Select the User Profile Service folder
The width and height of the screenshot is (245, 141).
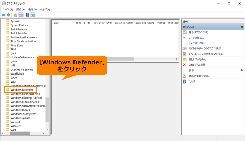[x=22, y=70]
